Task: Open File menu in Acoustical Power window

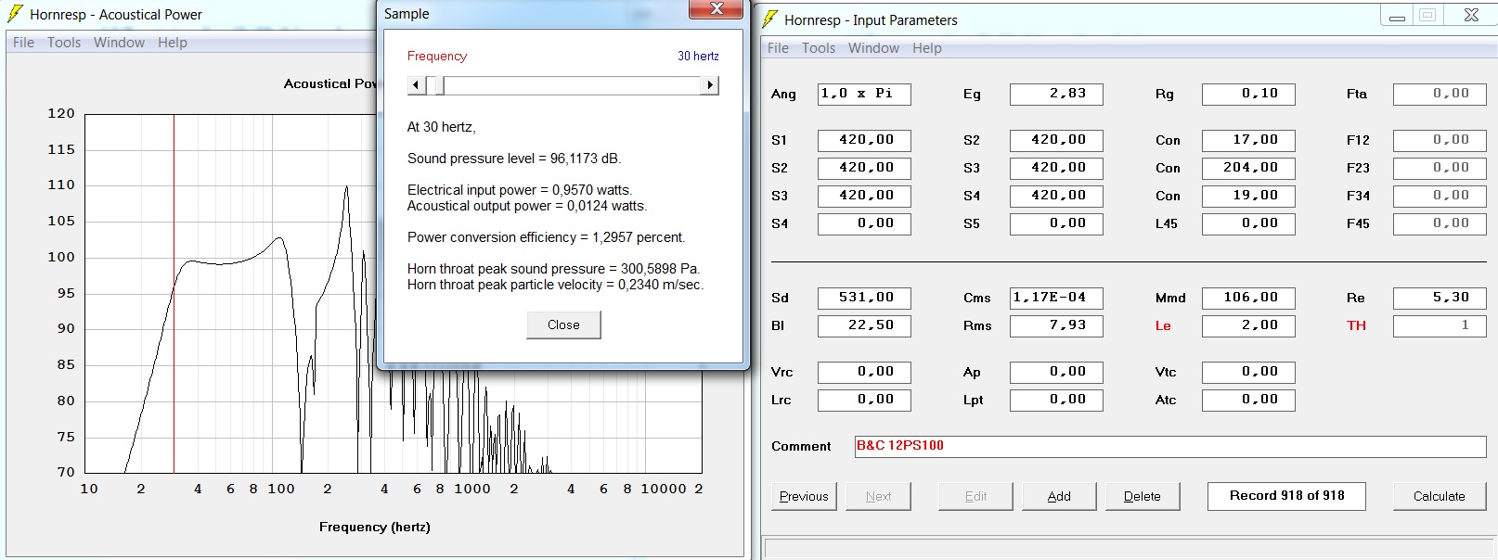Action: click(x=23, y=43)
